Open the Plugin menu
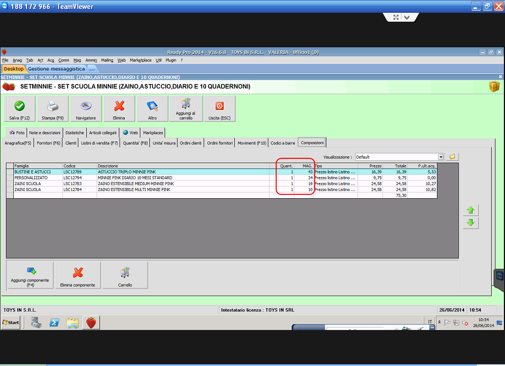The height and width of the screenshot is (366, 505). coord(171,60)
